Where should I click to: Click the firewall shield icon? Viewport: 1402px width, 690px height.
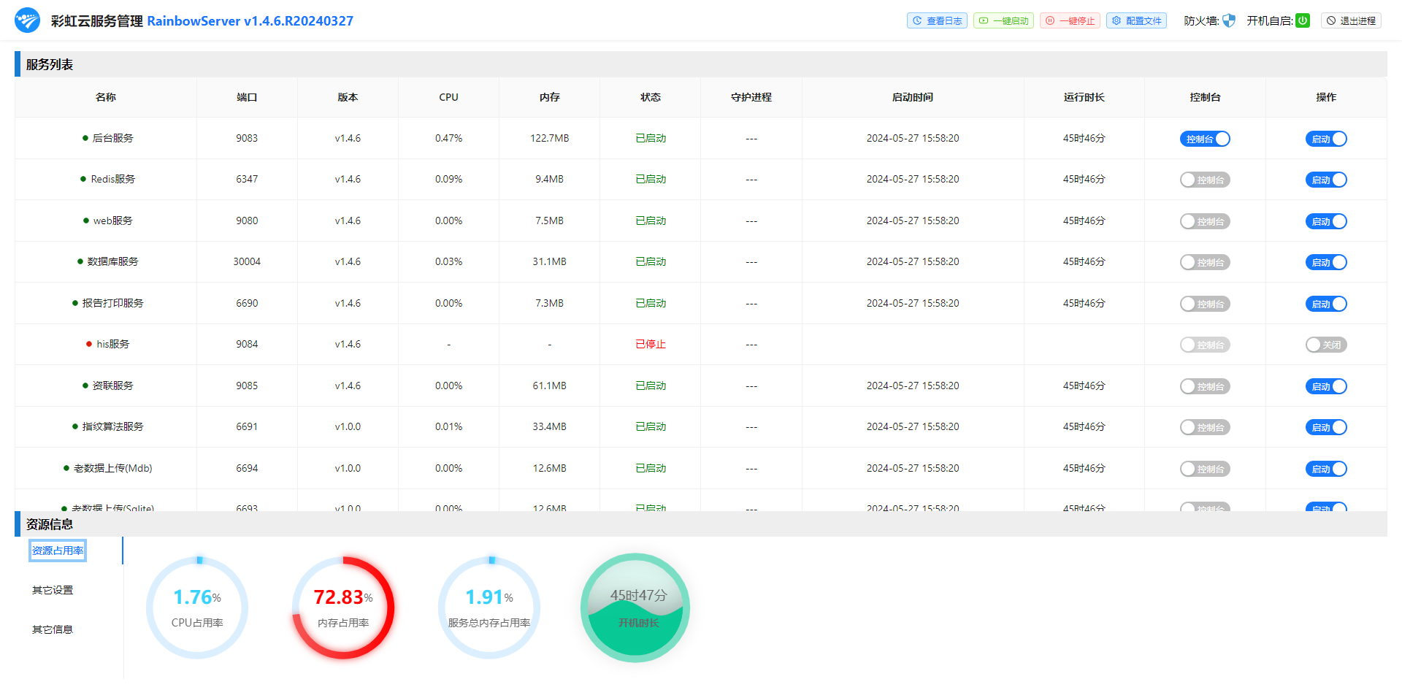click(x=1229, y=20)
